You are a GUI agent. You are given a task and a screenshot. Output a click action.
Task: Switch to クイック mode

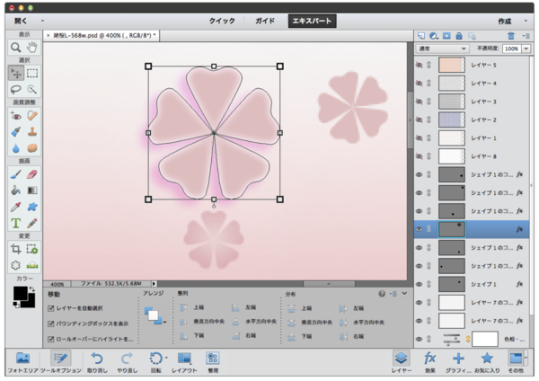222,21
